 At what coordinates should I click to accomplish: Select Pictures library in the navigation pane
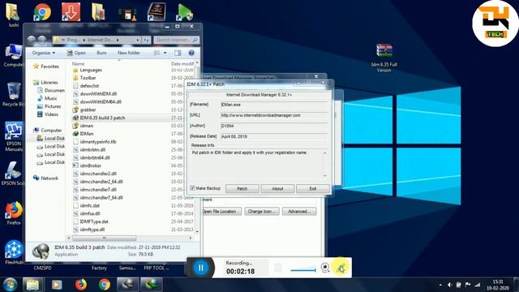(49, 106)
